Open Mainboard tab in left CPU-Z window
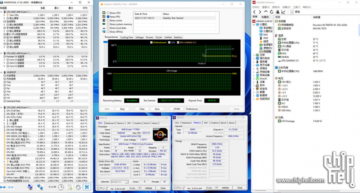This screenshot has height=193, width=360. pos(110,123)
